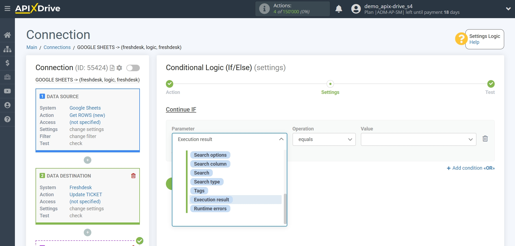This screenshot has height=246, width=515.
Task: Open help question icon in sidebar
Action: 7,119
